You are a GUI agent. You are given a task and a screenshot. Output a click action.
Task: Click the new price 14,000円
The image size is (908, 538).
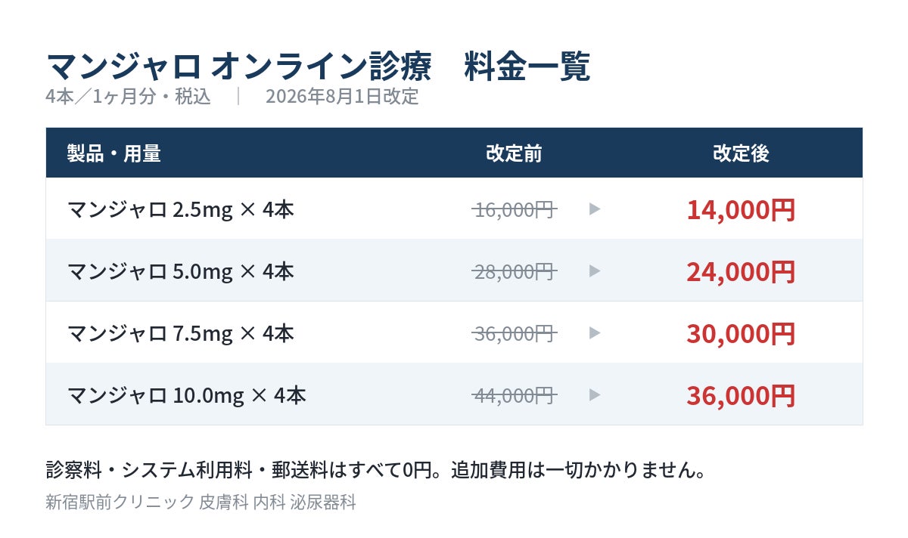click(741, 209)
